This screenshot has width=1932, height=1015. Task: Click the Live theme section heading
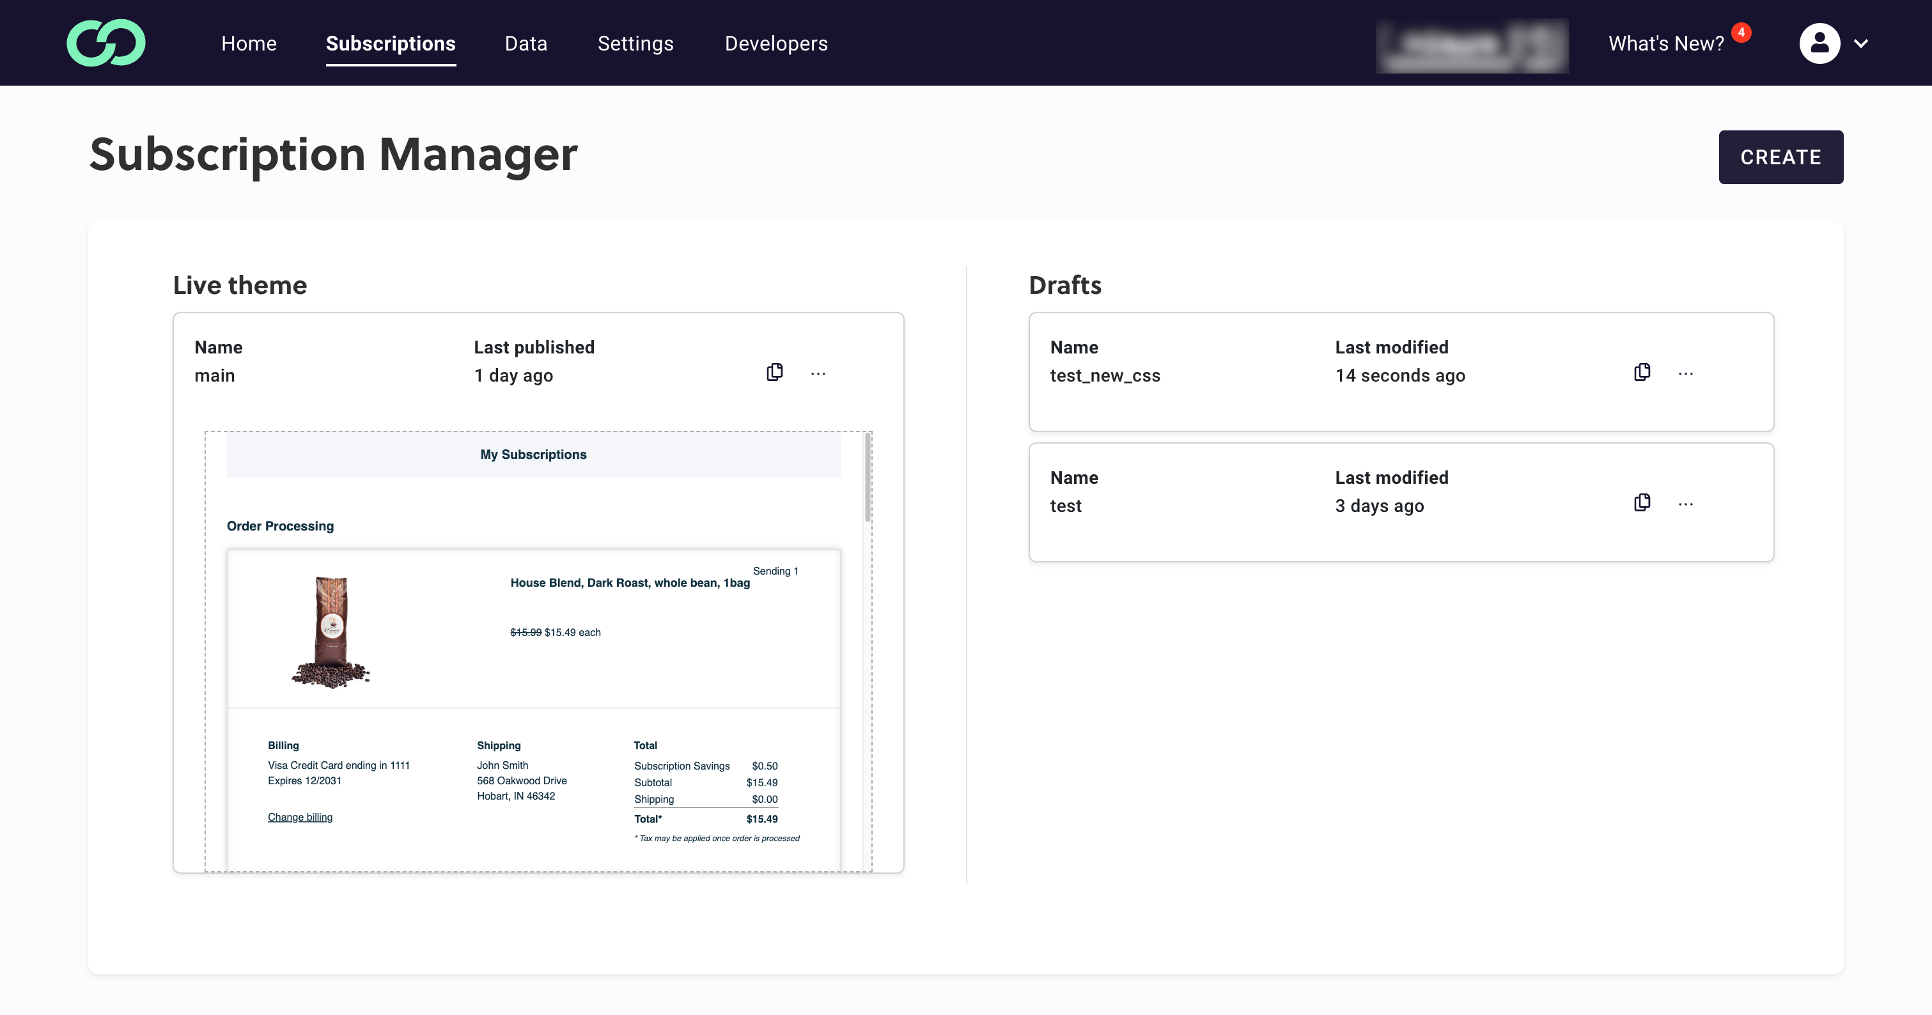240,285
